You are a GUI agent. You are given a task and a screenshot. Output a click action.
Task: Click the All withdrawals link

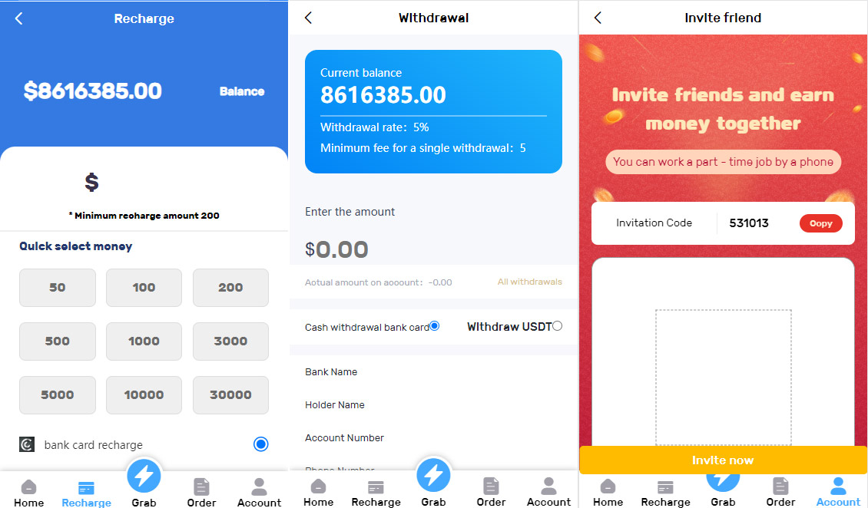(x=530, y=282)
